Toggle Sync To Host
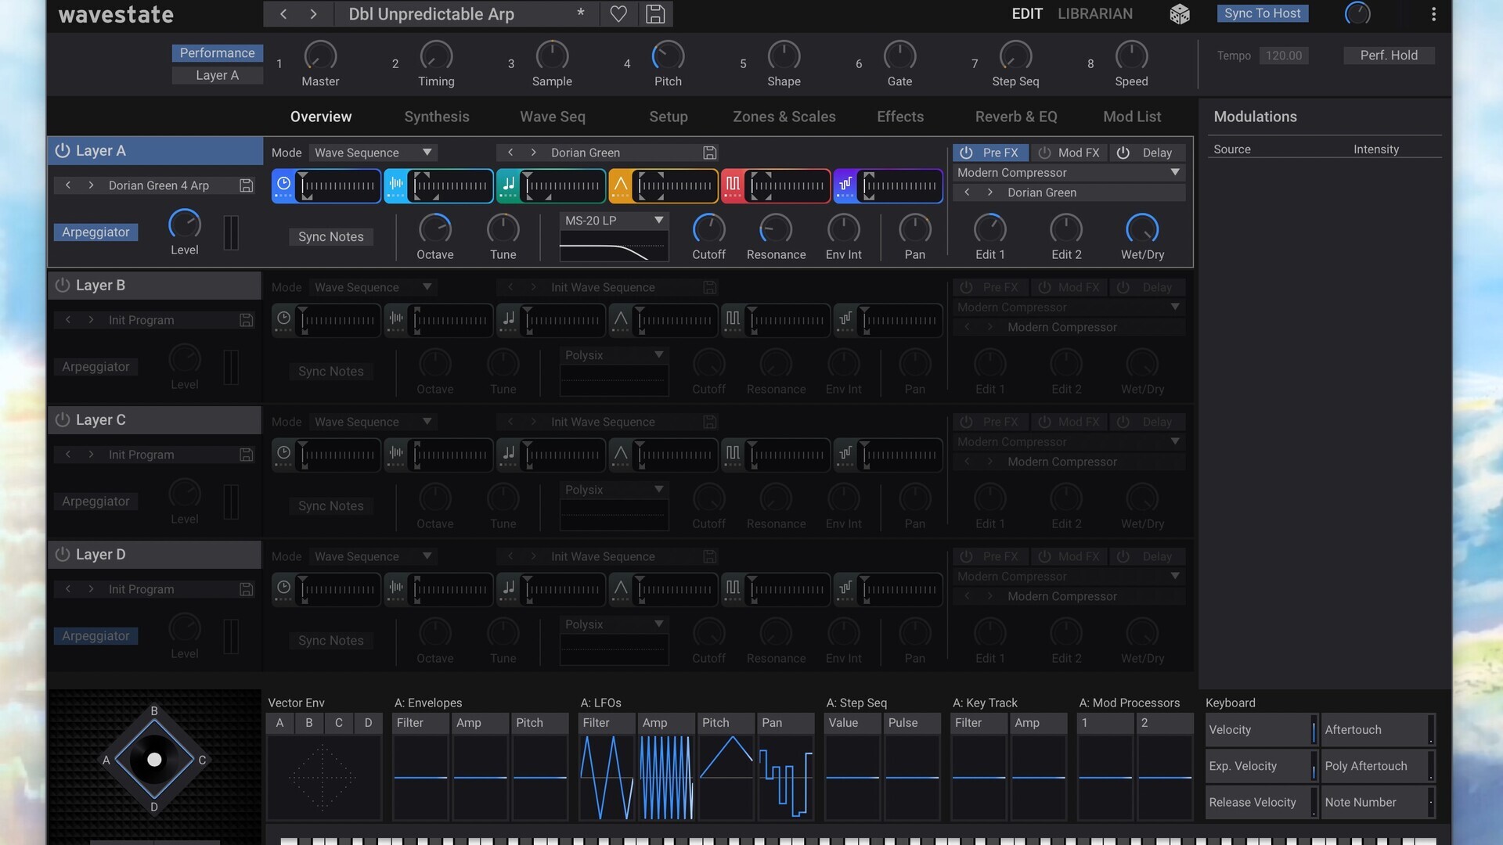Screen dimensions: 1503x845 pyautogui.click(x=1262, y=13)
